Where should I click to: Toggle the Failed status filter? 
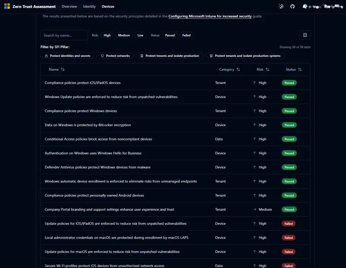[x=187, y=35]
